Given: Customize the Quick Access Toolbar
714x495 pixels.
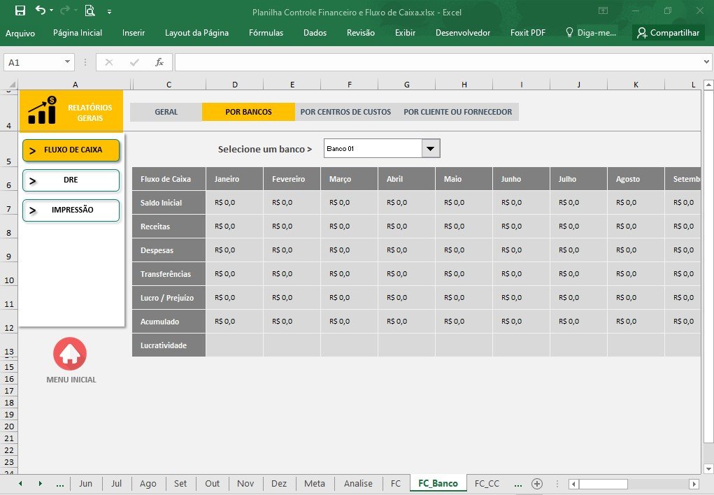Looking at the screenshot, I should [x=109, y=12].
